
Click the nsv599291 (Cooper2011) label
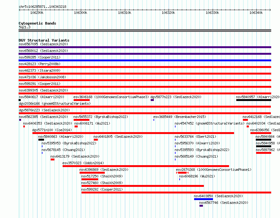[40, 84]
